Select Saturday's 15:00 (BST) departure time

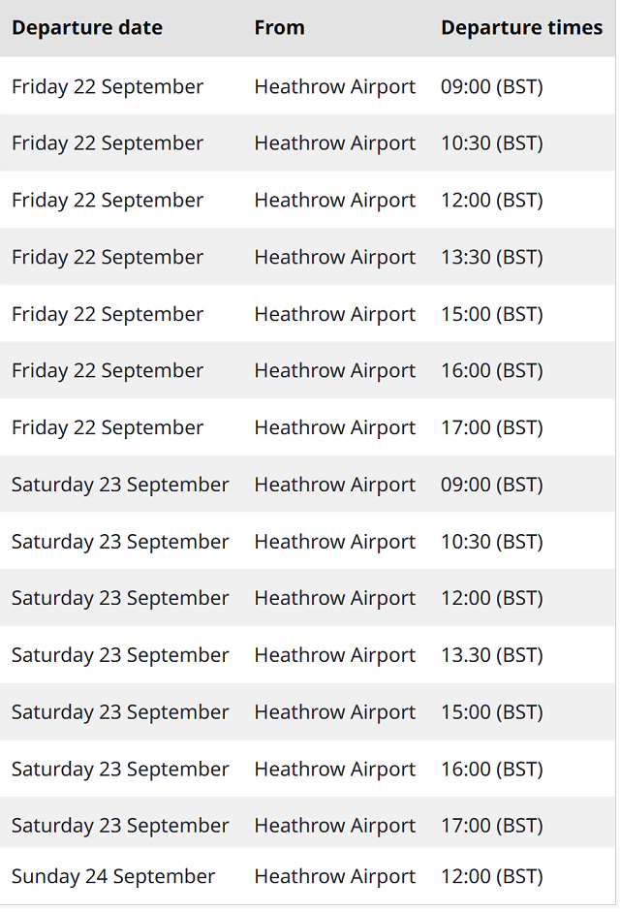coord(491,712)
